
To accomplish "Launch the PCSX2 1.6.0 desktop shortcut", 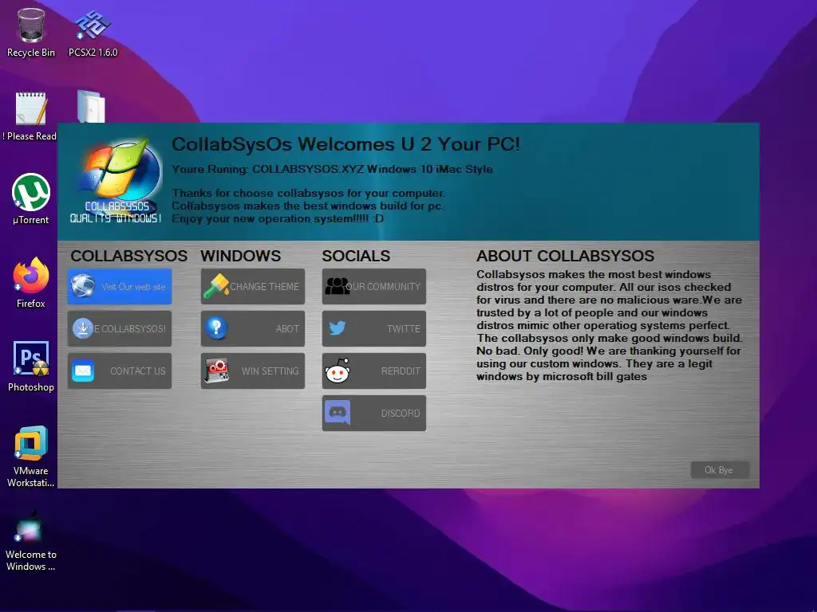I will 93,32.
